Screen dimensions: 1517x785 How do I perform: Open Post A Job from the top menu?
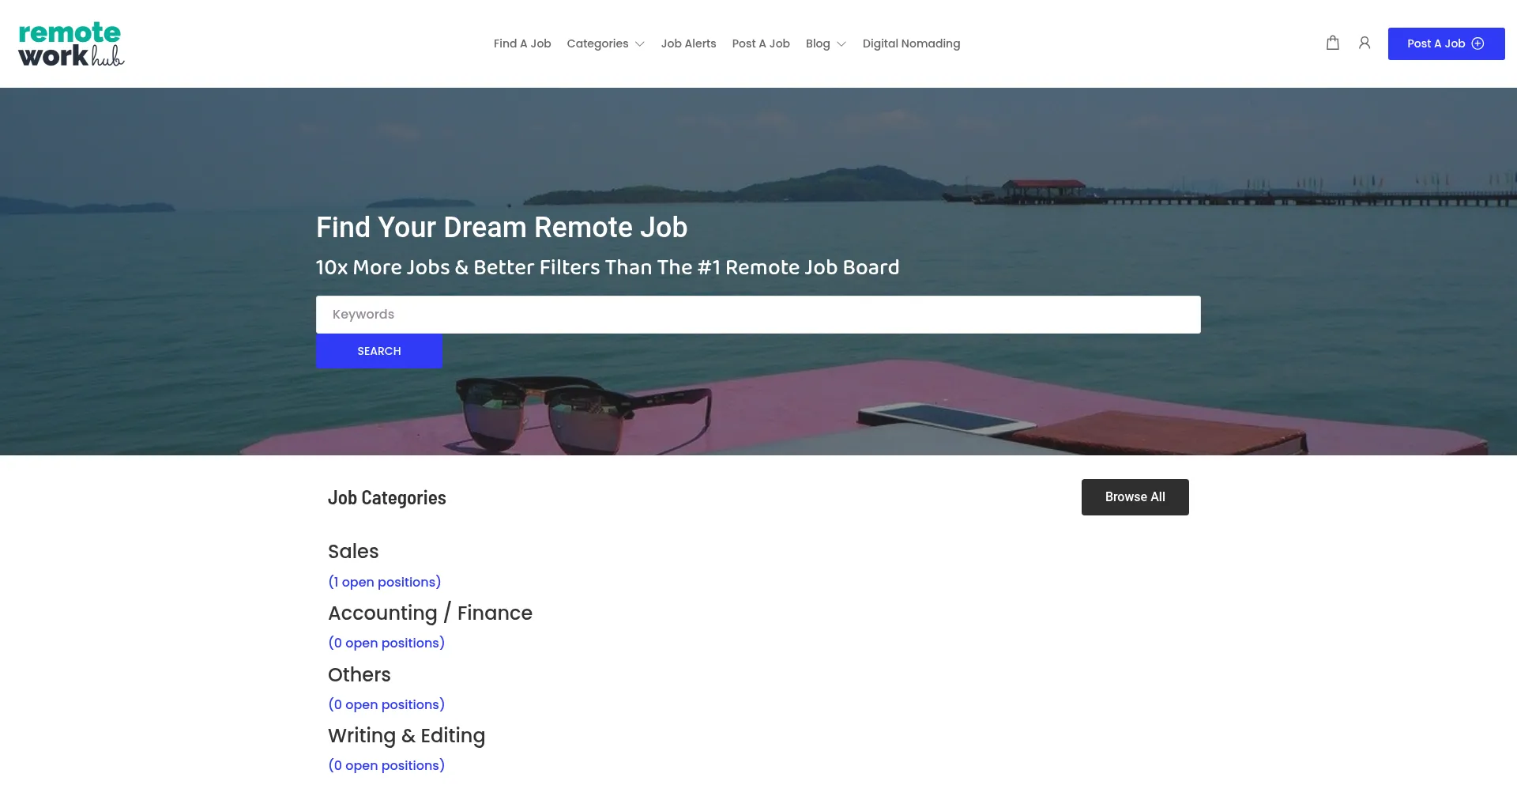tap(760, 43)
